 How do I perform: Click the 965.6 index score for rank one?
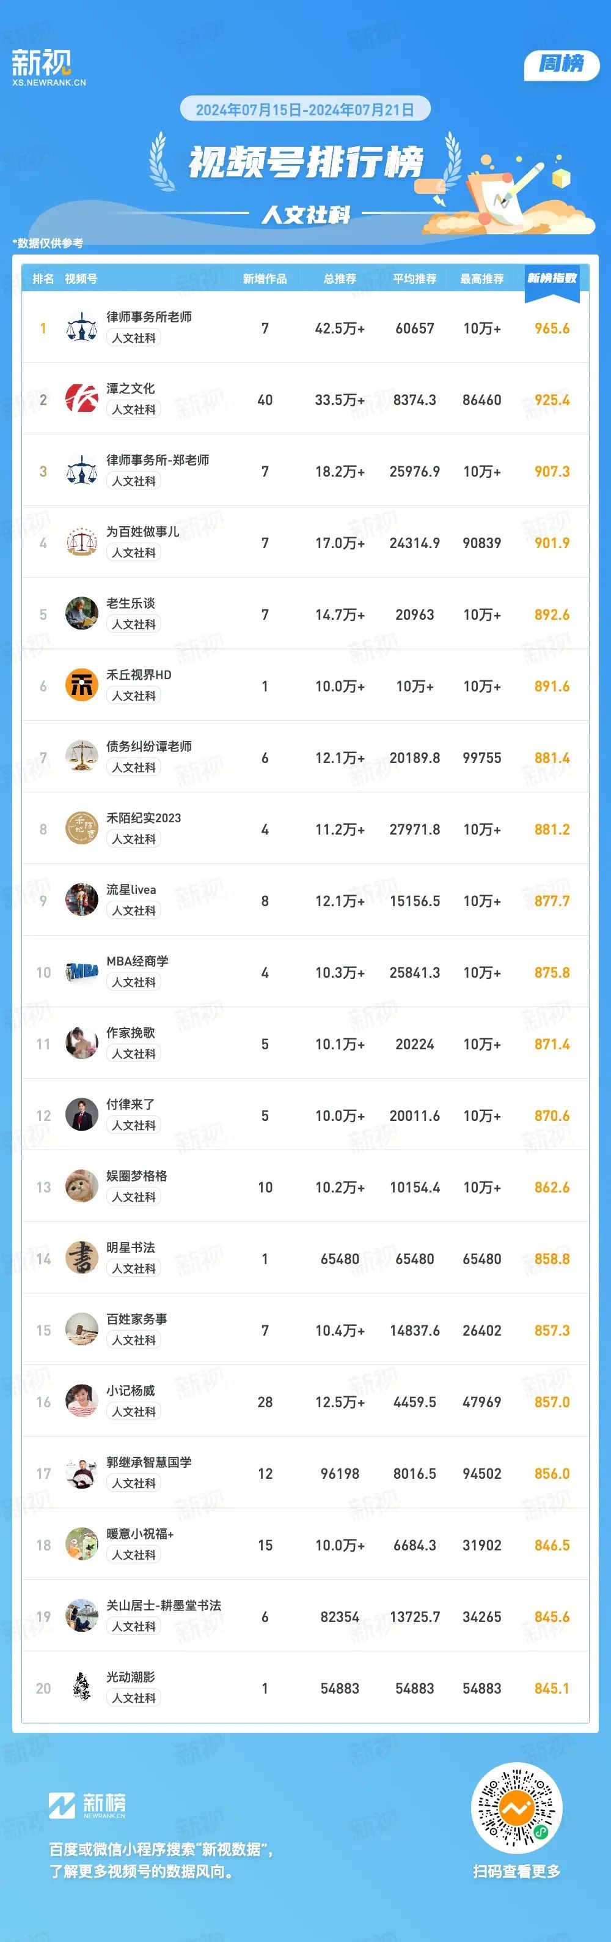pos(552,329)
